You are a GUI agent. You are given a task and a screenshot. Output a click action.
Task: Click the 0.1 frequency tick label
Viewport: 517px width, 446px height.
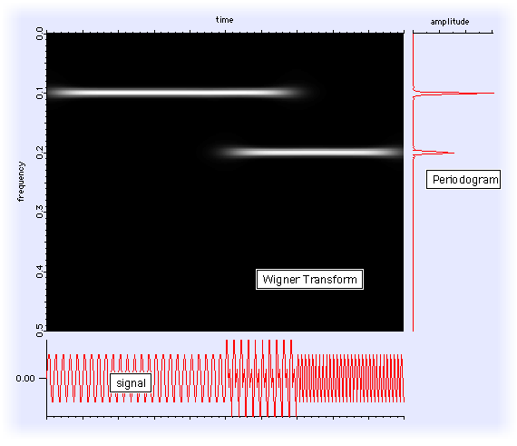40,93
